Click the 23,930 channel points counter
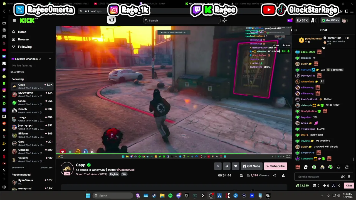The width and height of the screenshot is (356, 200). (302, 186)
